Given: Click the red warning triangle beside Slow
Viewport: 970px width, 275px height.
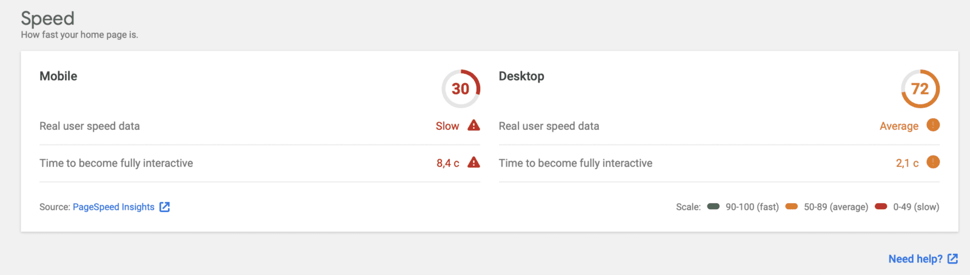Looking at the screenshot, I should pyautogui.click(x=474, y=125).
